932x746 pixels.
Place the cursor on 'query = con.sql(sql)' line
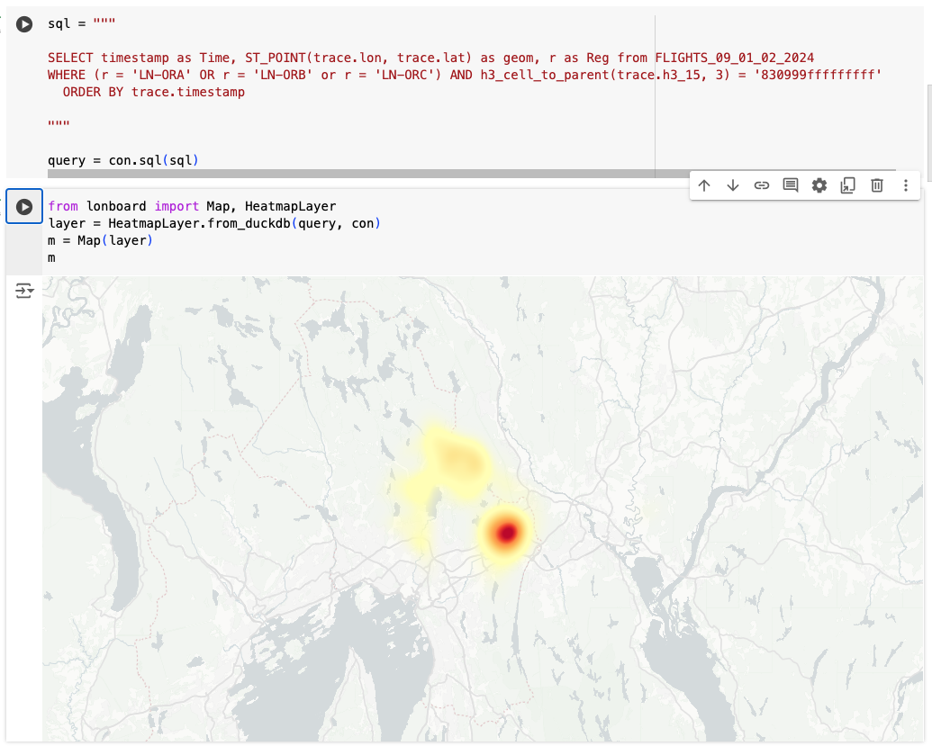tap(123, 160)
